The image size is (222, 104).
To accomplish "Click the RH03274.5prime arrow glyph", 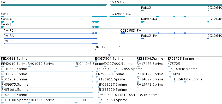I will click(29, 103).
